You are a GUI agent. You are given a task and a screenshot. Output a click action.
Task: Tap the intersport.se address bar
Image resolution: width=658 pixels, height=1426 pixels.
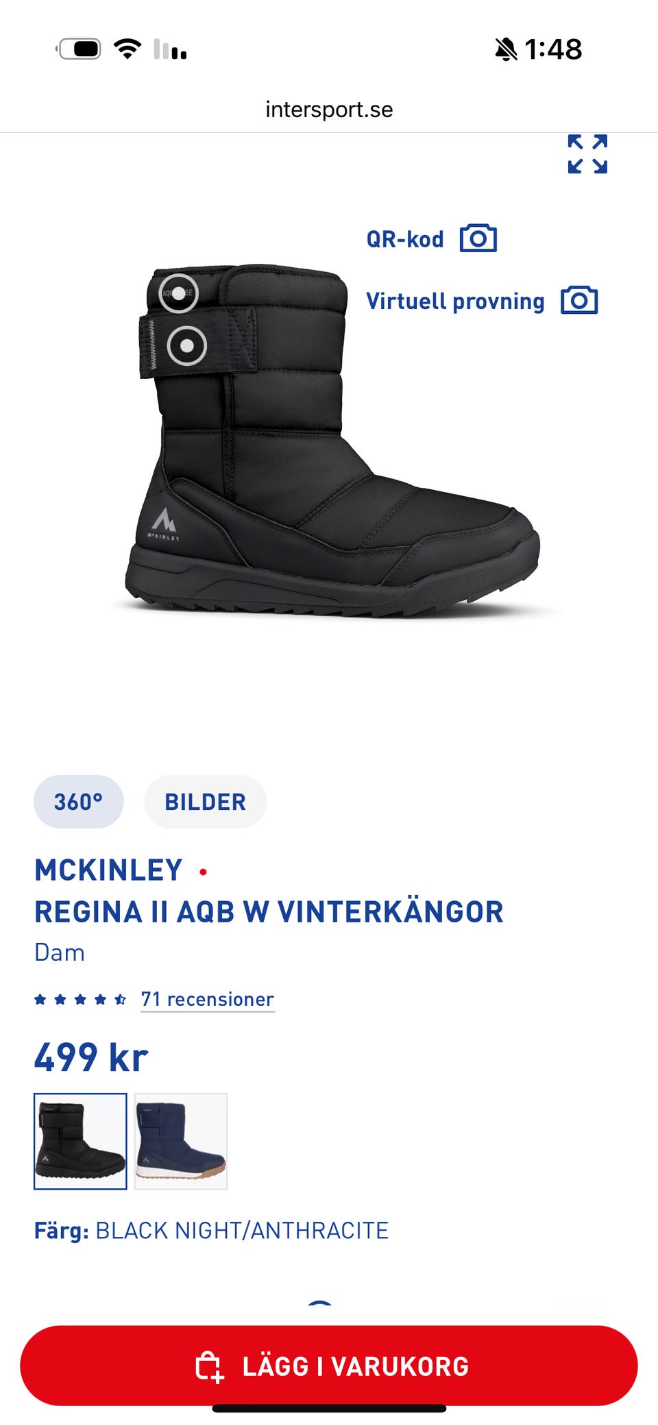329,110
